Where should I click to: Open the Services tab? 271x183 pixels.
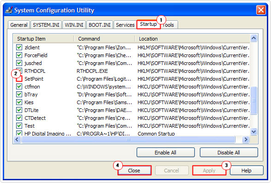(125, 25)
